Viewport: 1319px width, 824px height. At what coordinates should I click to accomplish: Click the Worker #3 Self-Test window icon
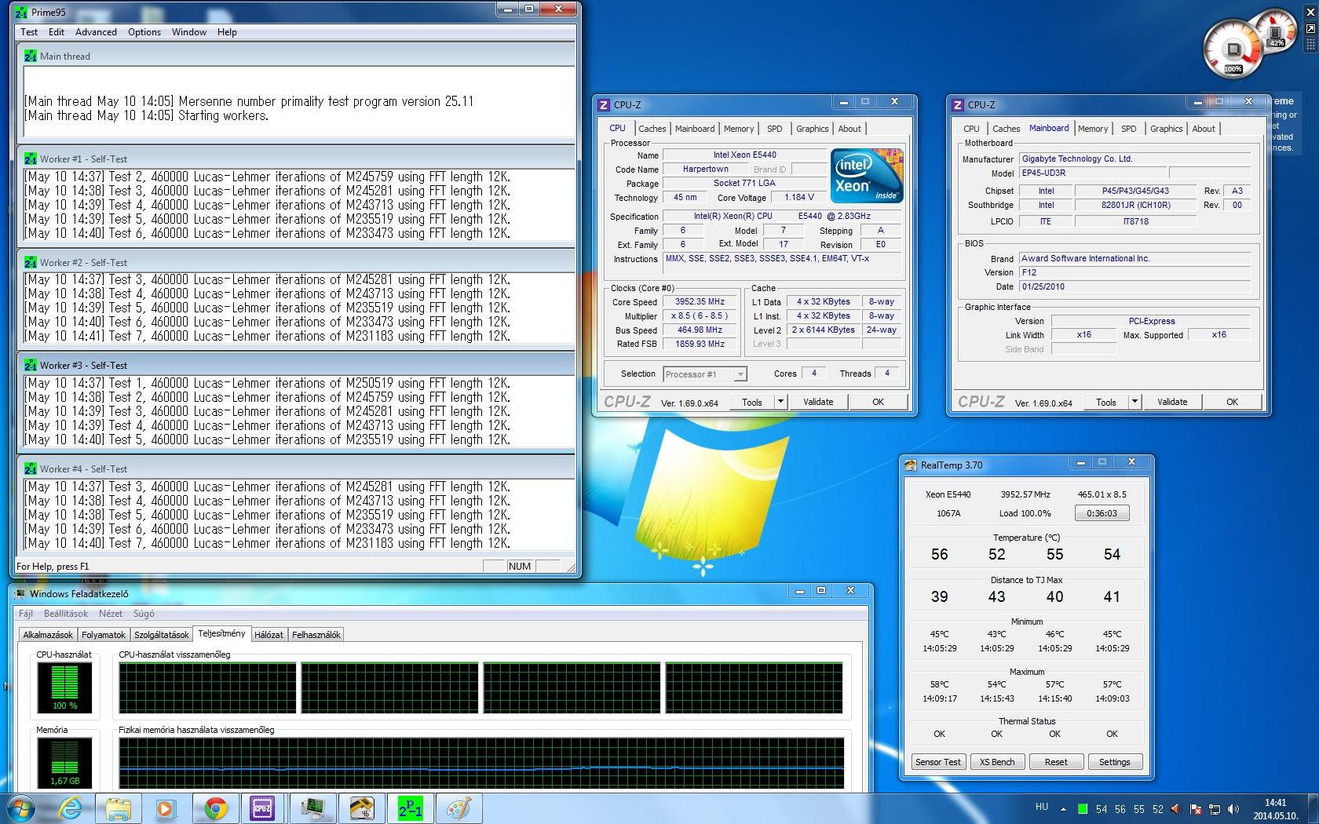[31, 365]
